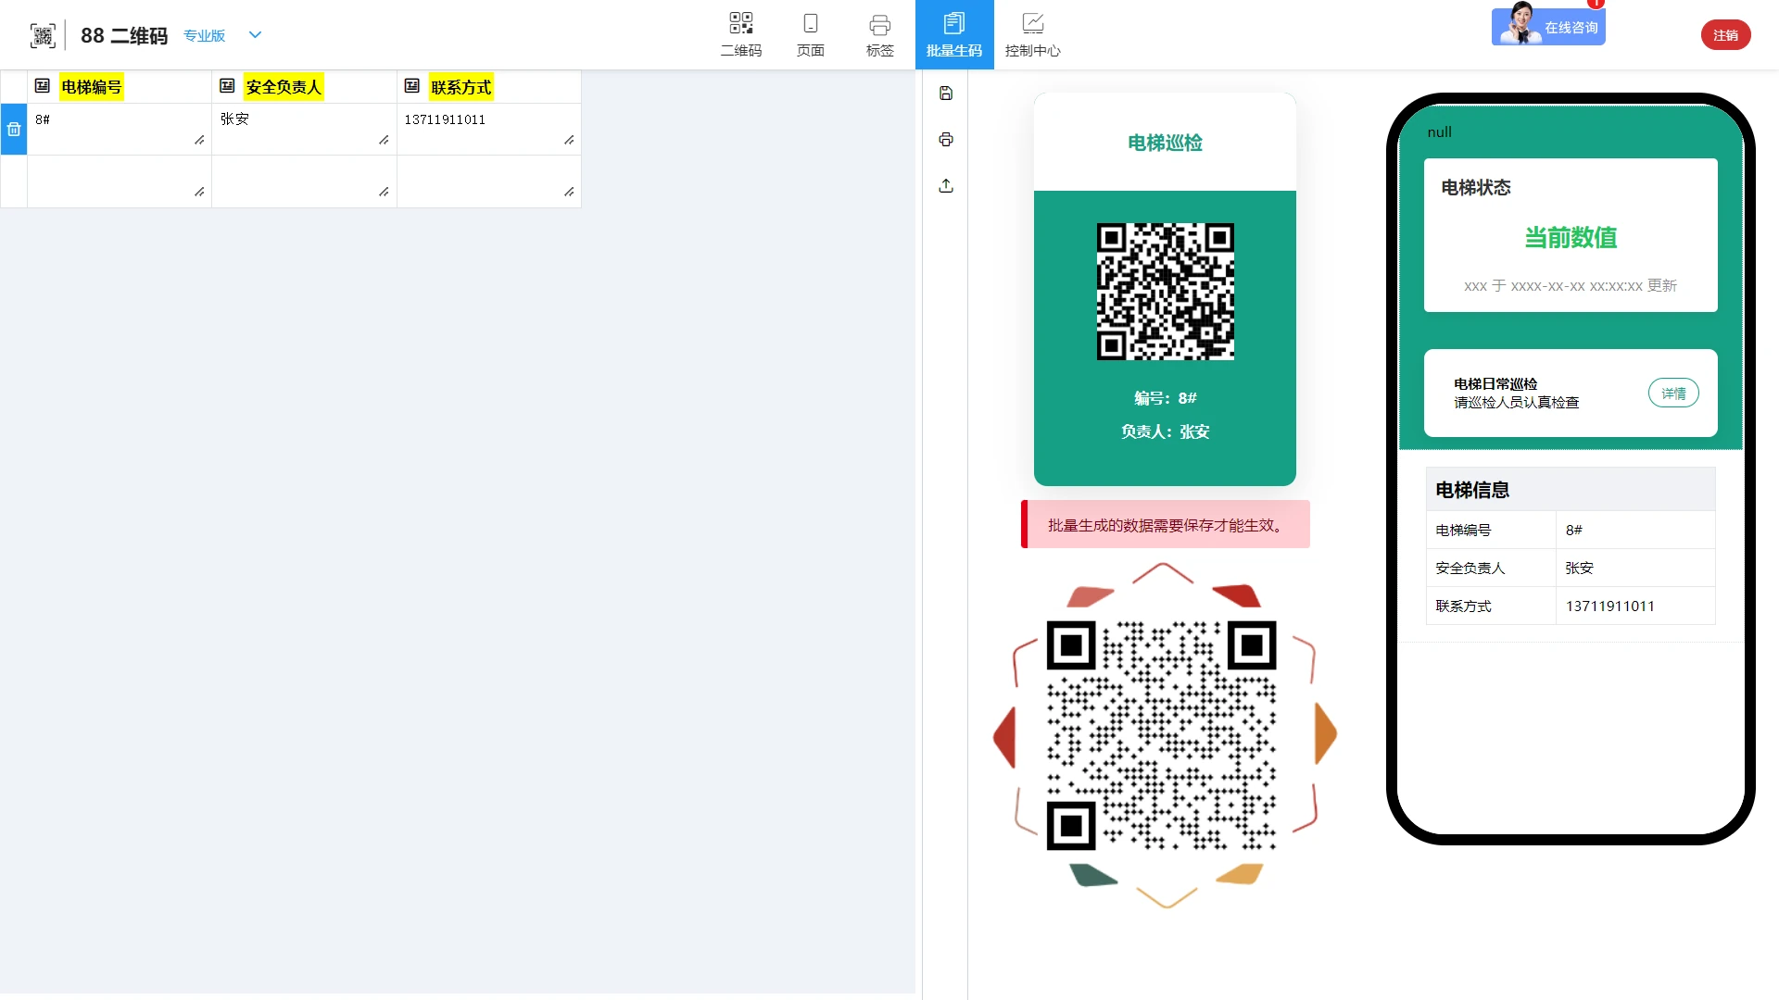Click the 注销 logout button
Screen dimensions: 1779x1000
1725,35
